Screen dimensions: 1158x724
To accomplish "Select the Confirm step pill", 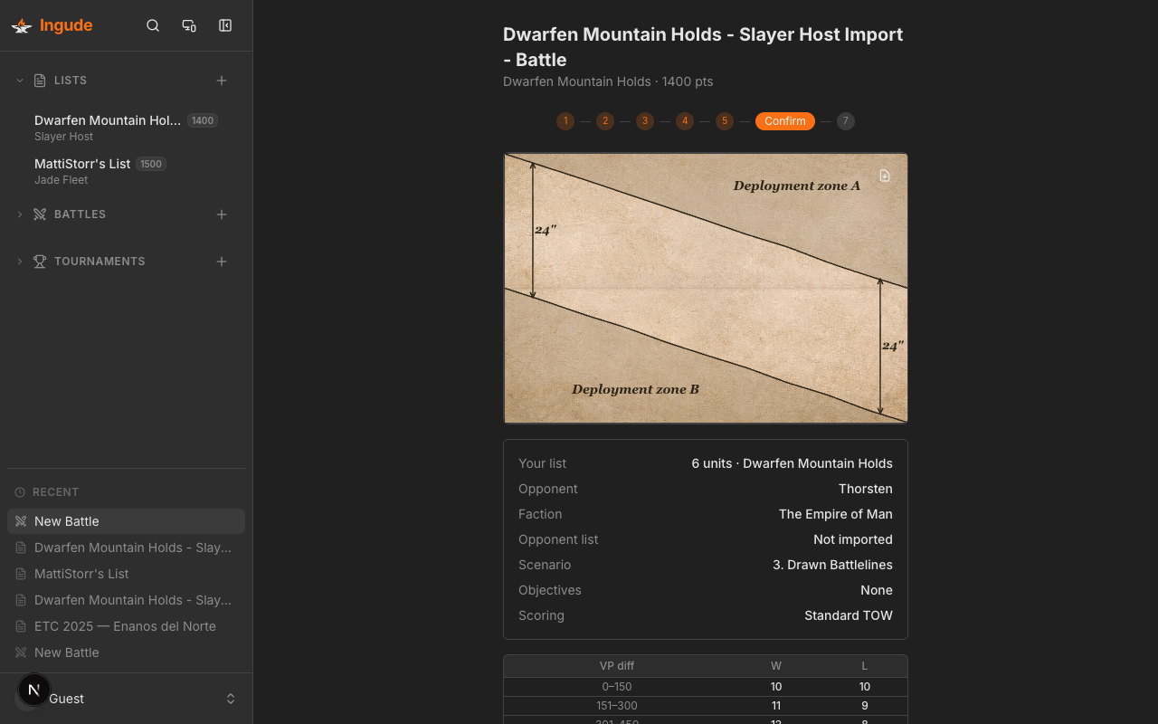I will [x=784, y=121].
